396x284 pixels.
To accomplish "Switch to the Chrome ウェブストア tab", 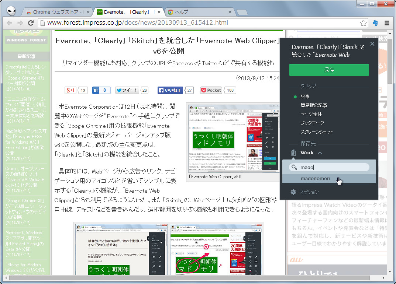I will pyautogui.click(x=55, y=11).
